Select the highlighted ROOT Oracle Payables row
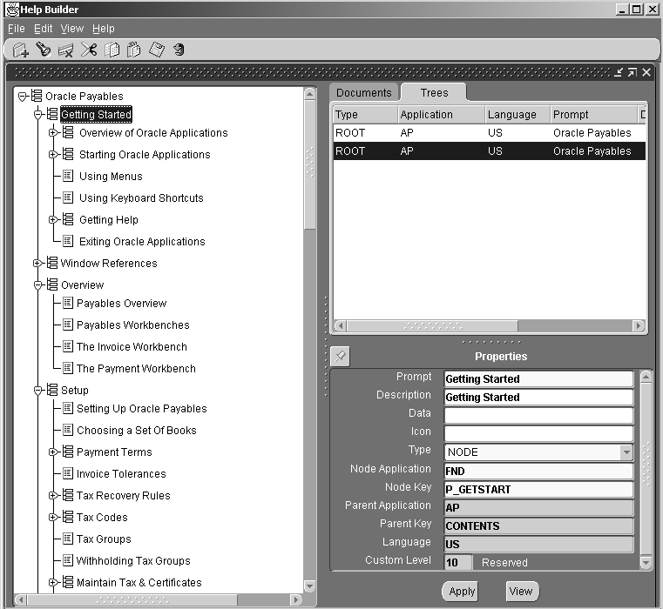 [x=490, y=151]
